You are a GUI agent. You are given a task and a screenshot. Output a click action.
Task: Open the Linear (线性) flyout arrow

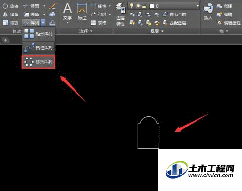tap(110, 6)
